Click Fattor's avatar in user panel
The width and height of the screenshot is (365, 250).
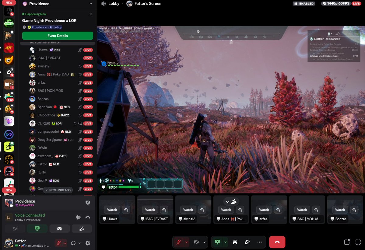9,243
